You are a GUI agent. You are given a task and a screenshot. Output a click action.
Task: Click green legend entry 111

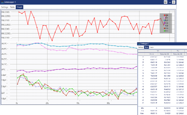tap(165, 31)
